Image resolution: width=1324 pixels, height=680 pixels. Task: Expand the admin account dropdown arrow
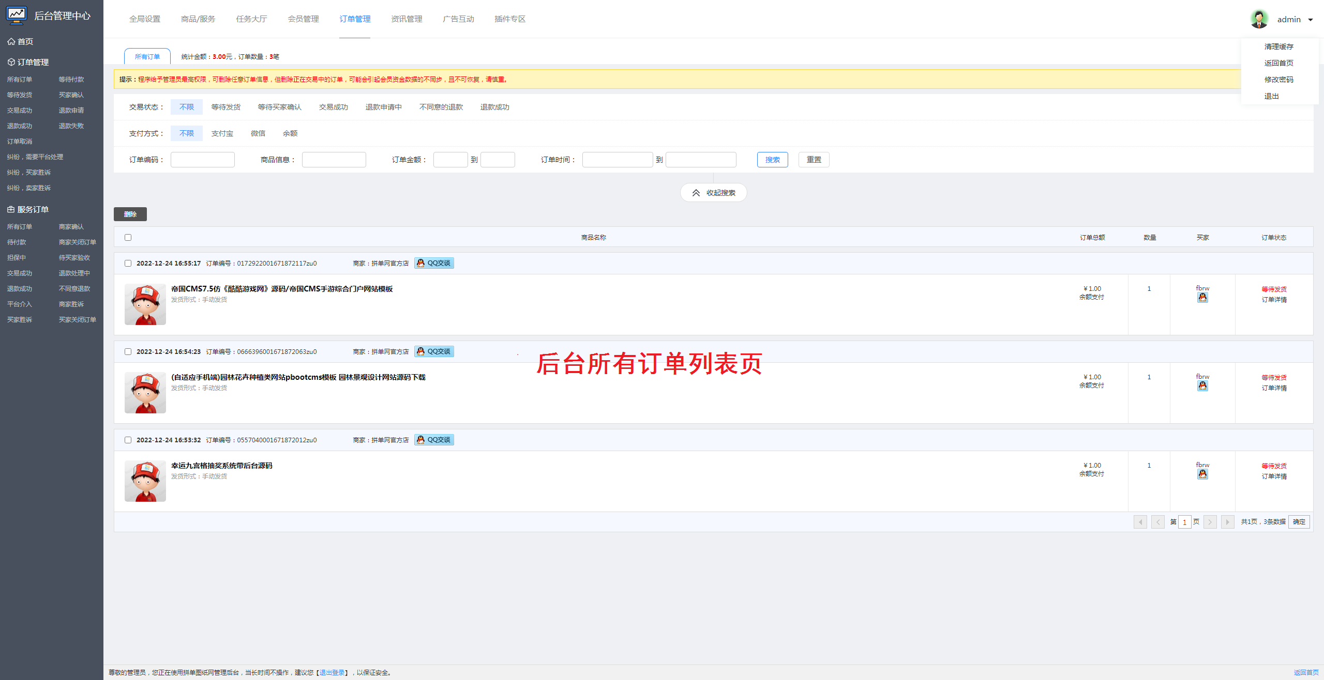pos(1311,20)
